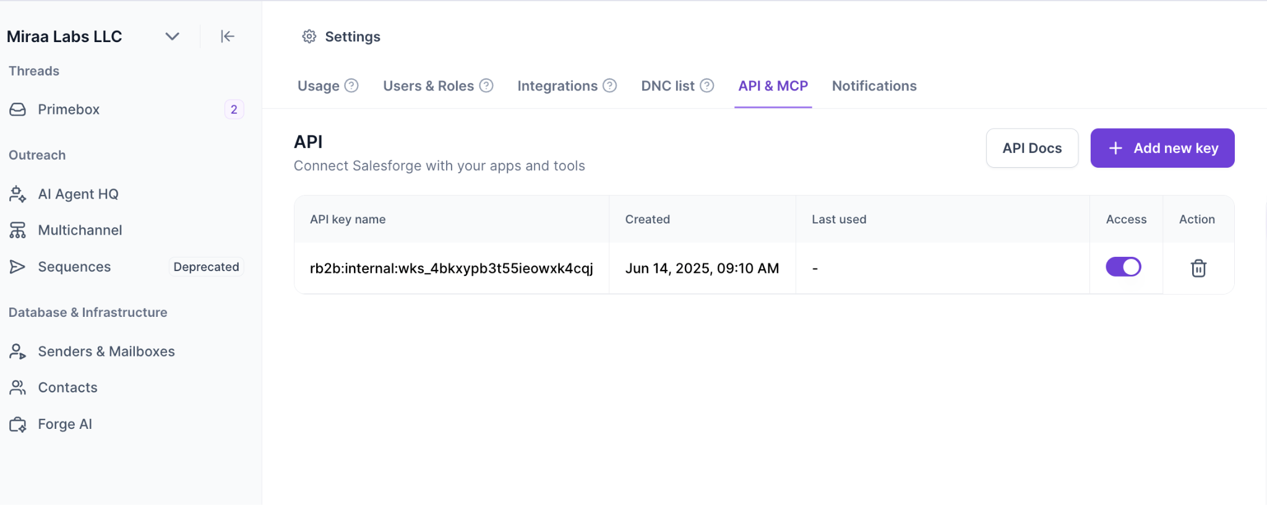Open Sequences in the sidebar
The width and height of the screenshot is (1267, 505).
tap(74, 267)
